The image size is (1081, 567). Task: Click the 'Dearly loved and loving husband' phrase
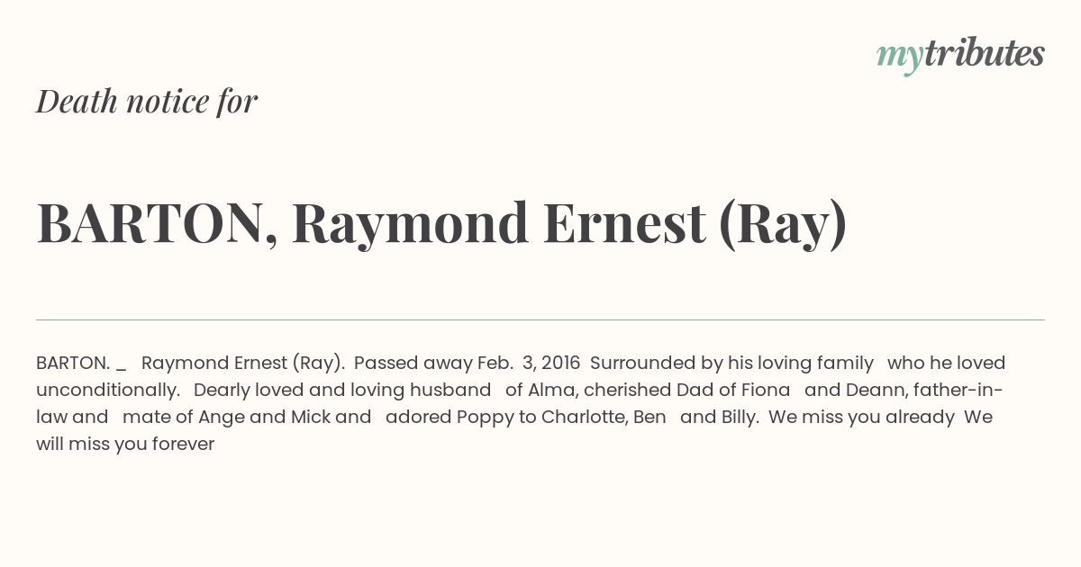[342, 390]
